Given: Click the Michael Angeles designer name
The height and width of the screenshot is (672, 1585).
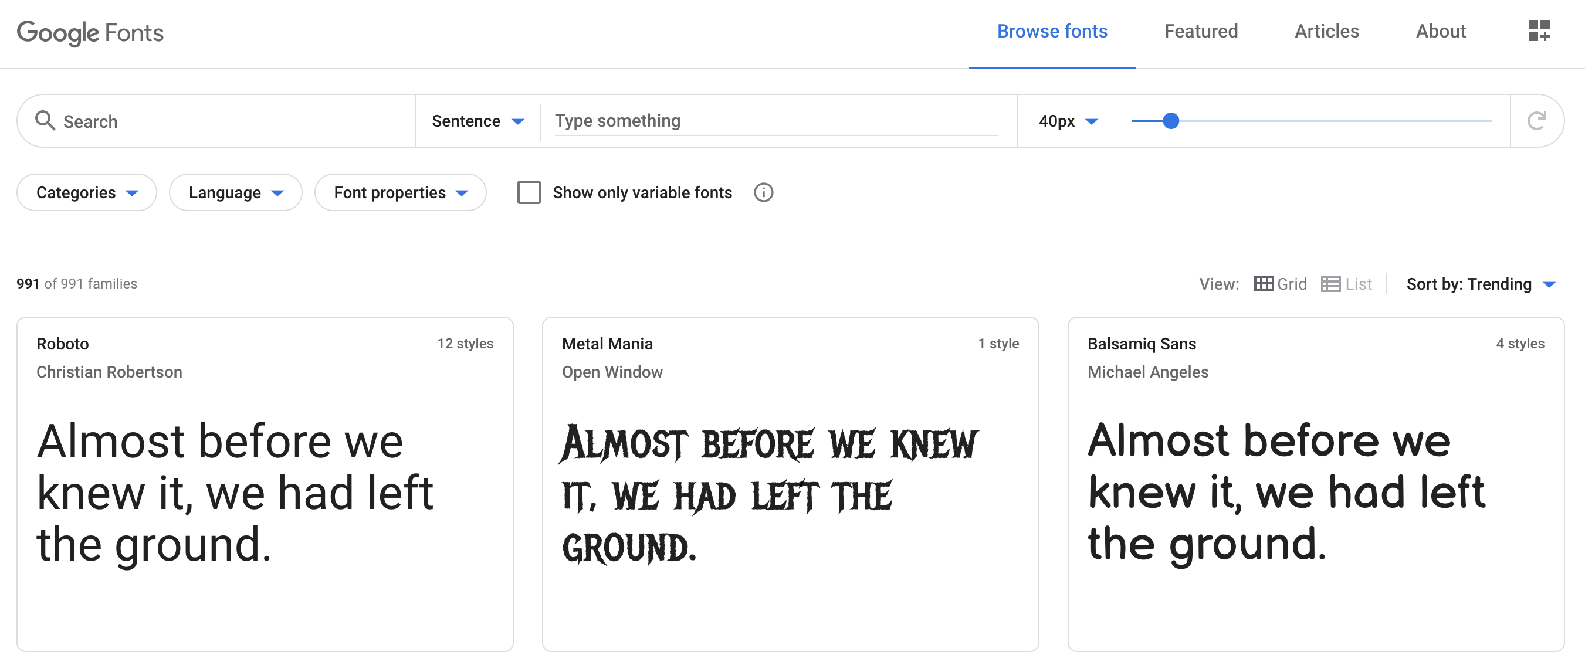Looking at the screenshot, I should pos(1147,372).
